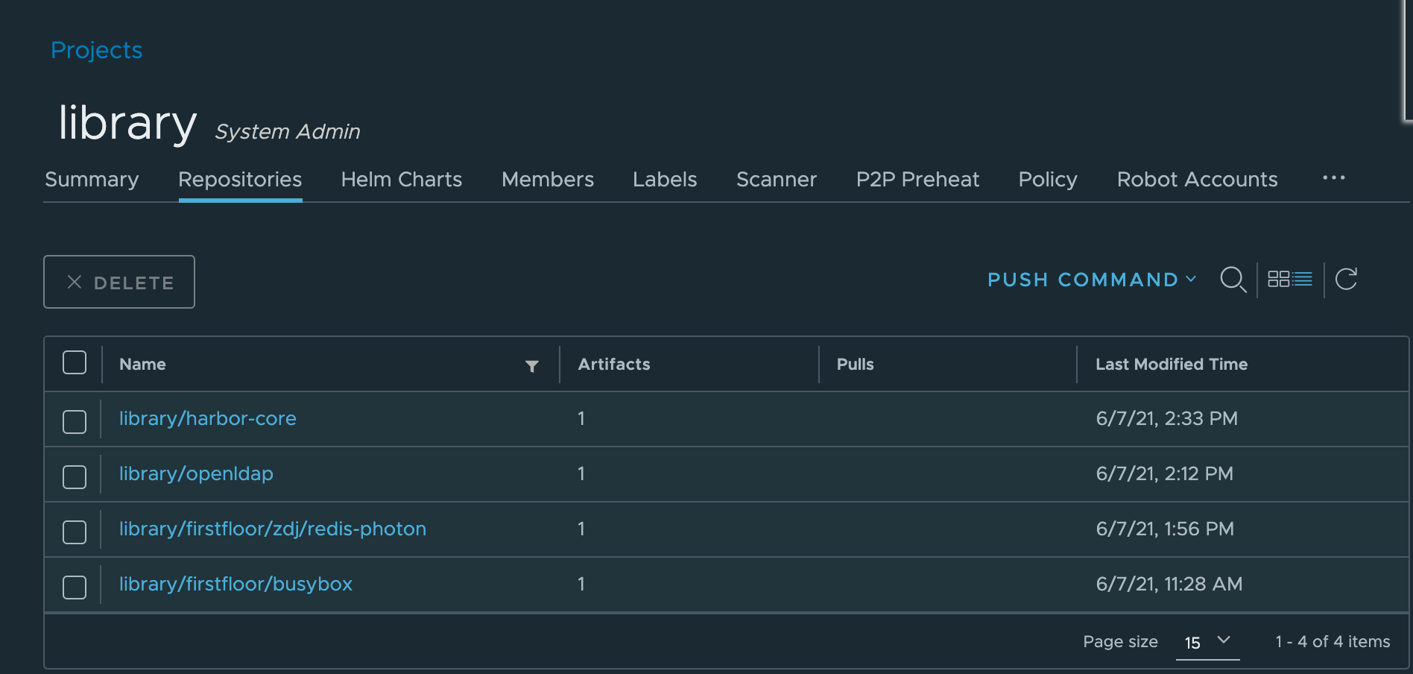
Task: Open the Name column filter icon
Action: pos(531,365)
